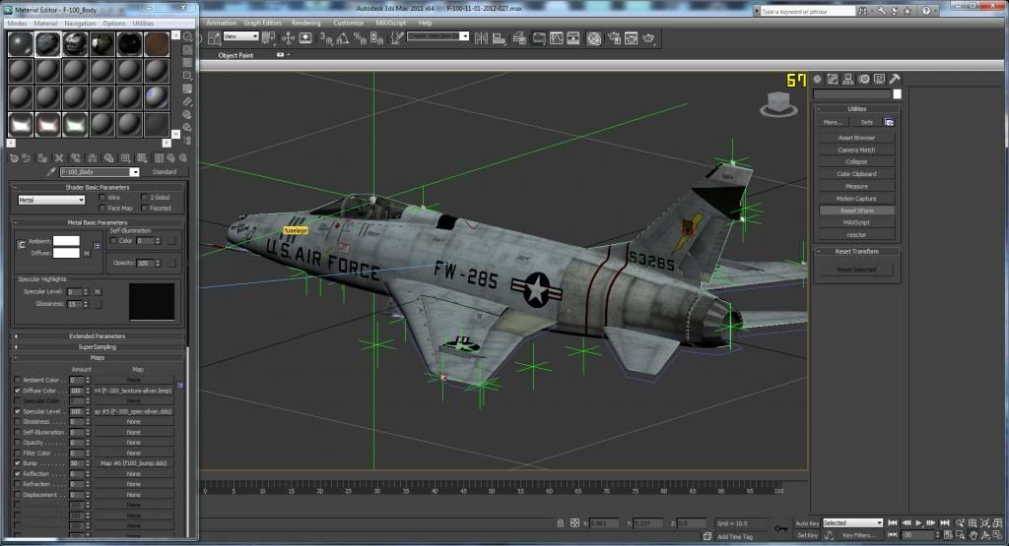1009x546 pixels.
Task: Uncheck the Bump map checkbox
Action: coord(17,462)
